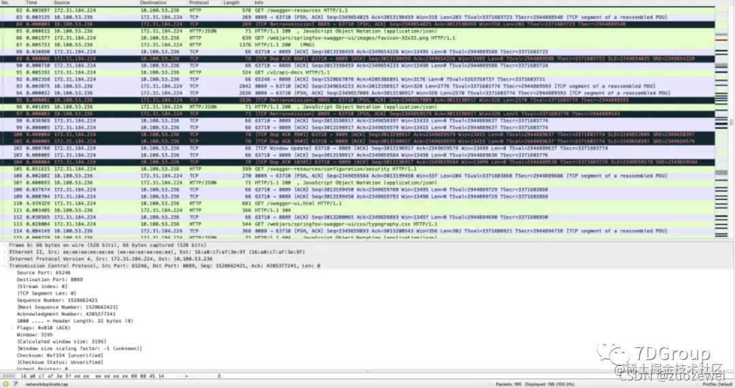Expand the Frame 6 details row
The width and height of the screenshot is (735, 388).
tap(4, 245)
